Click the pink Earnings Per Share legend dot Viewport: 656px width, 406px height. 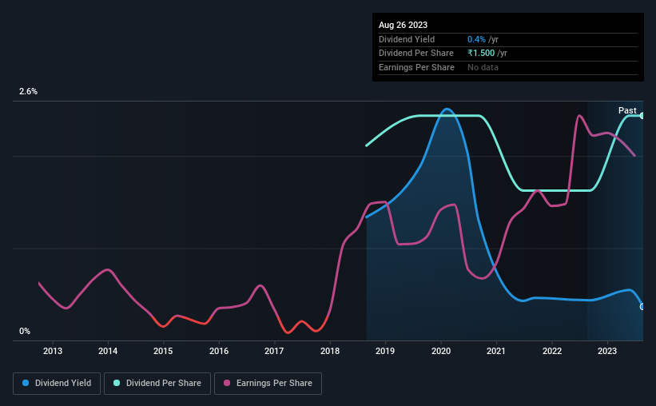coord(227,383)
